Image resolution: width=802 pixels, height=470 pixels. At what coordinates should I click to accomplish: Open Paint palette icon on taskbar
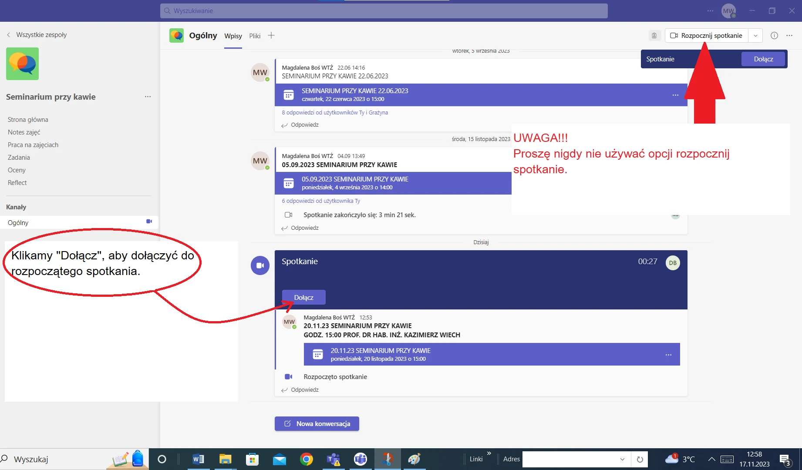coord(414,459)
